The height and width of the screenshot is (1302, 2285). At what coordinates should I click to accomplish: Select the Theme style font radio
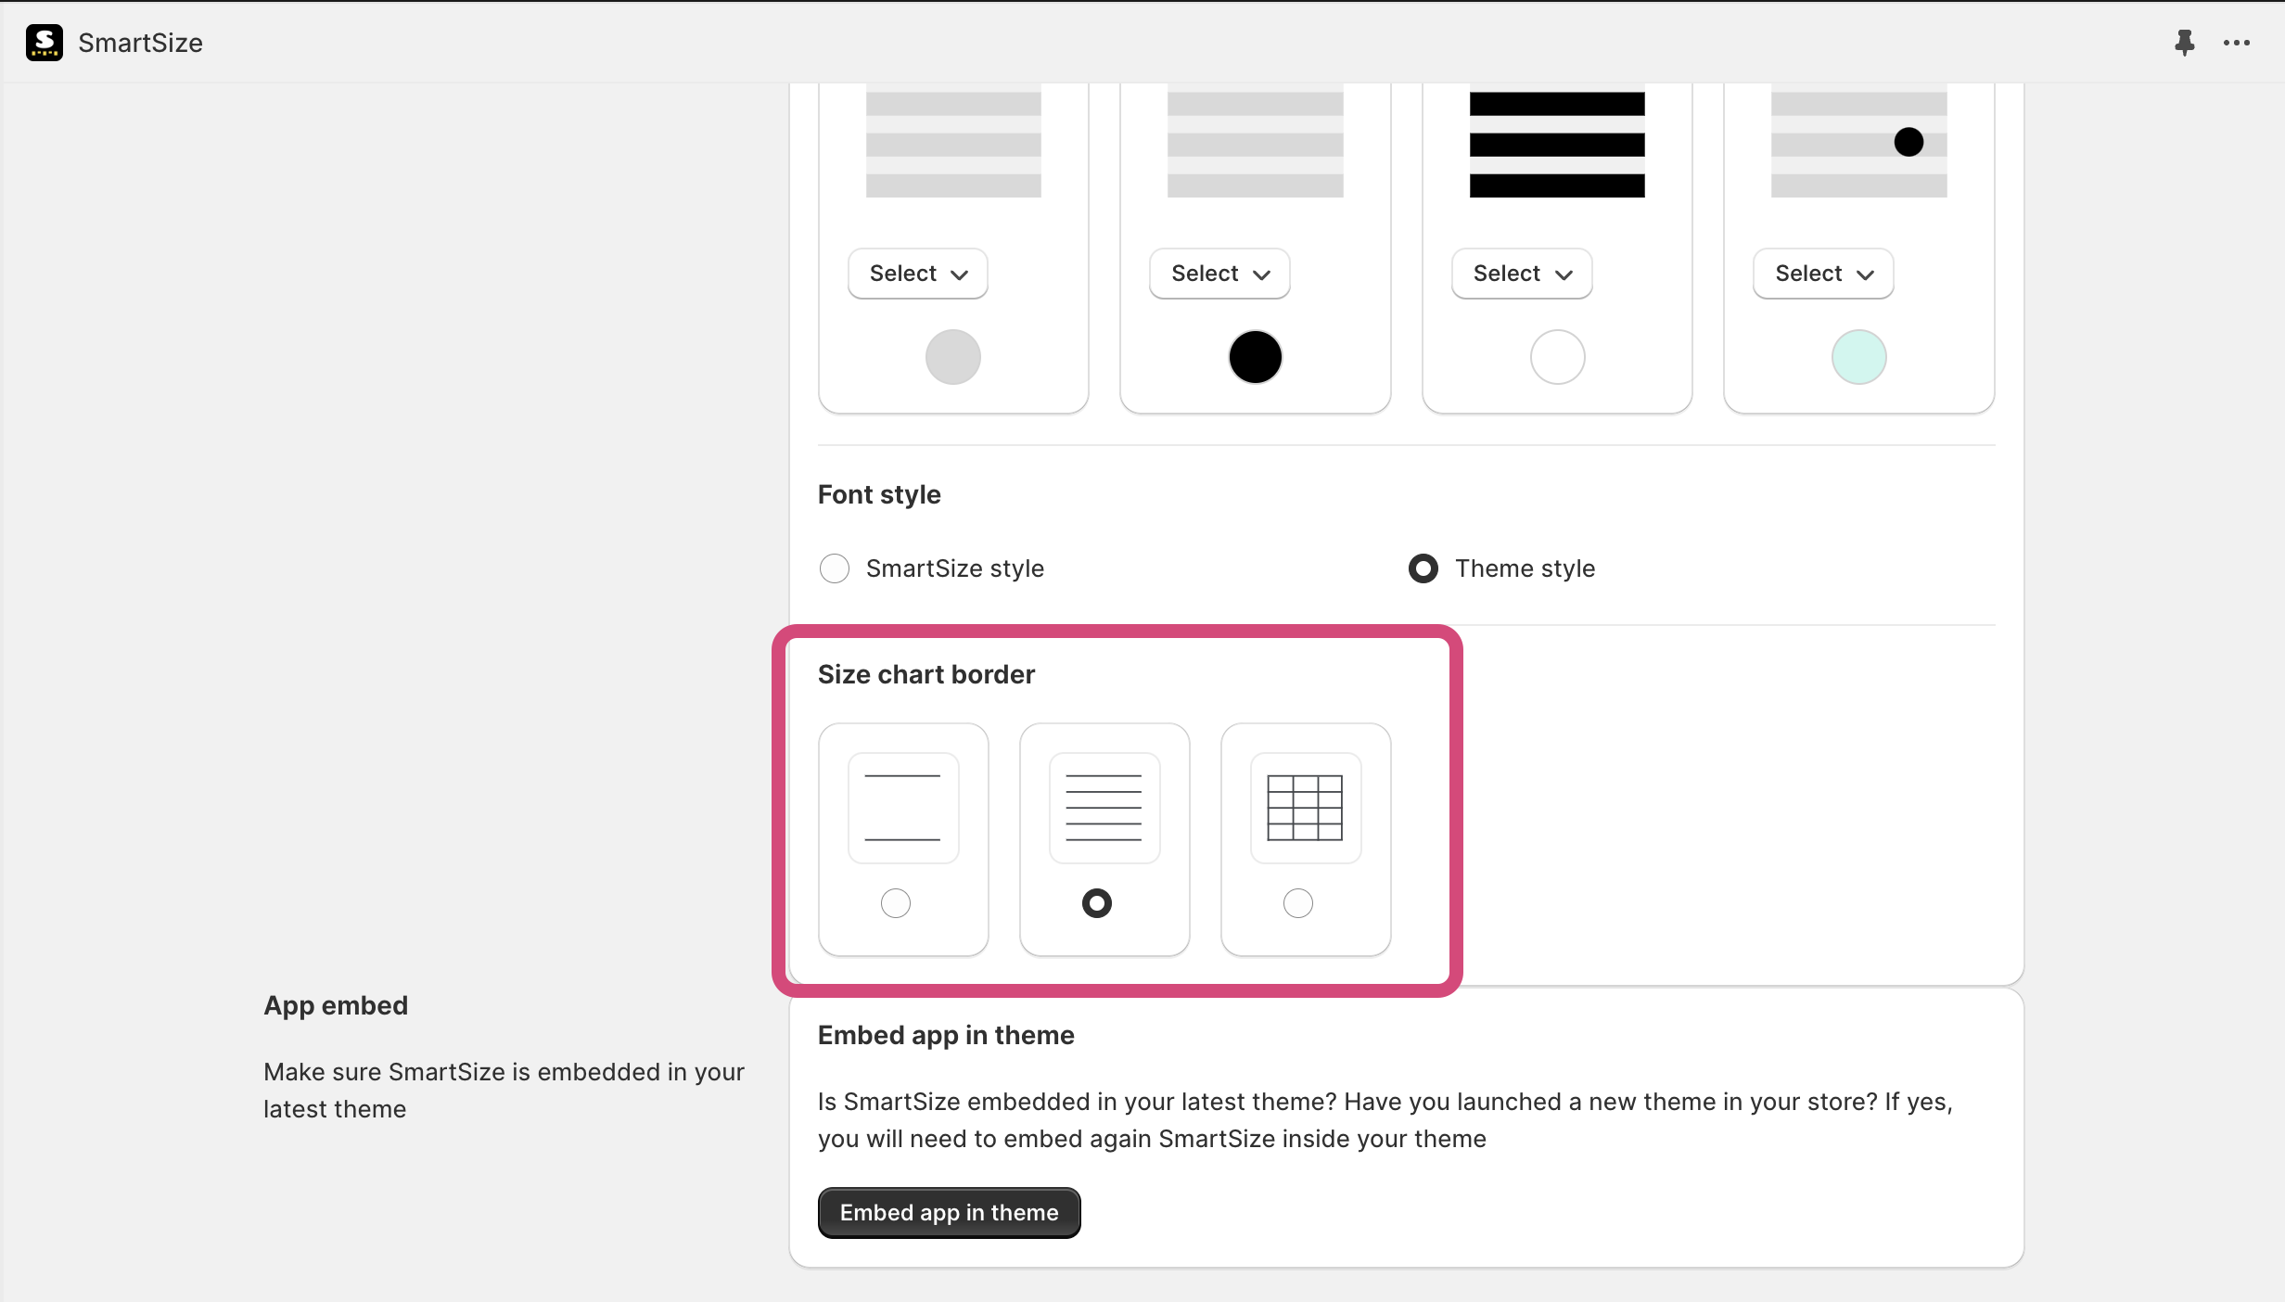(x=1423, y=568)
